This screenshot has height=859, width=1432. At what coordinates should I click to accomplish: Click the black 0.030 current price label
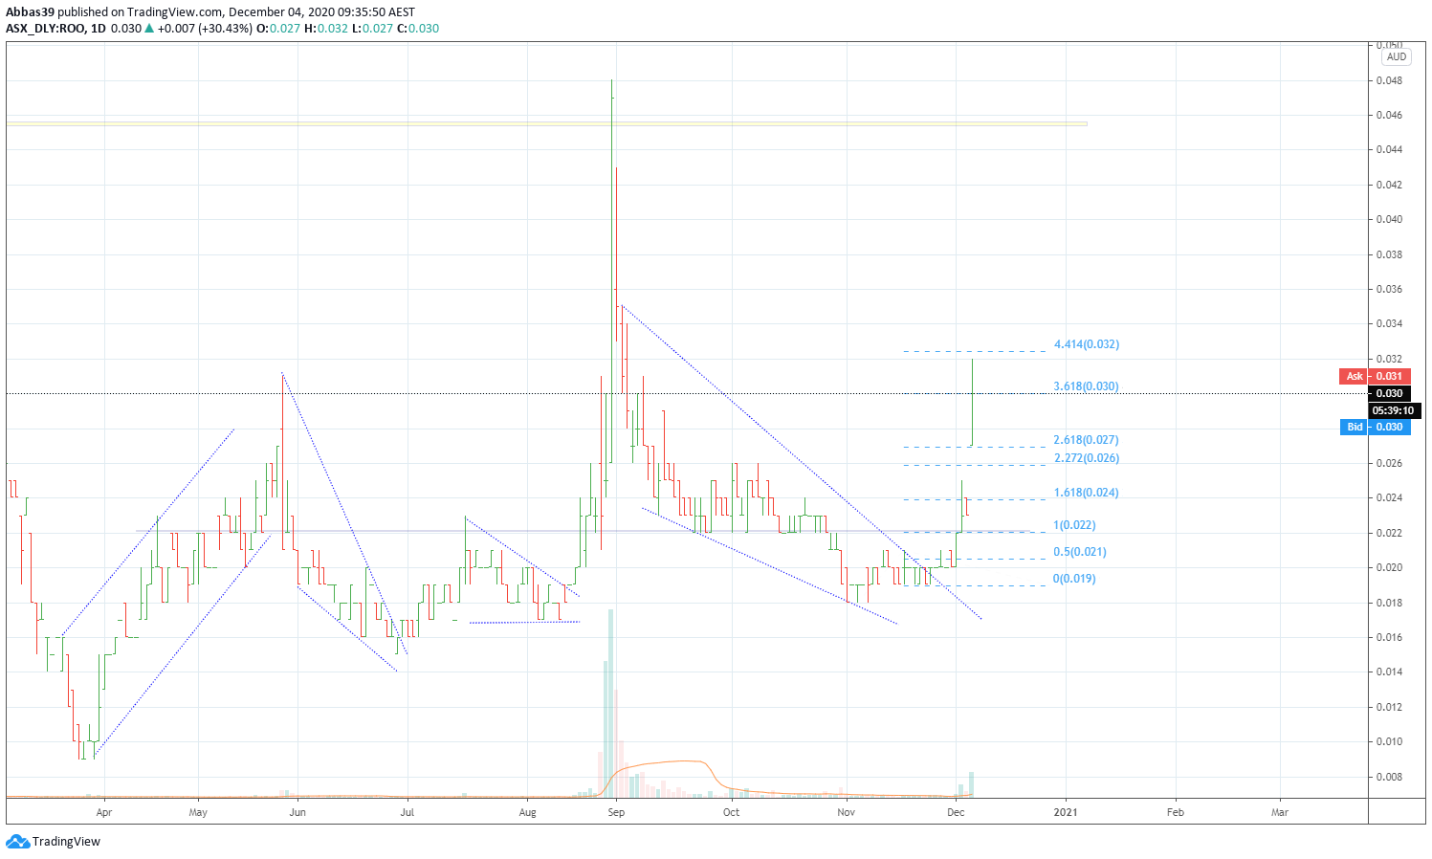1389,393
